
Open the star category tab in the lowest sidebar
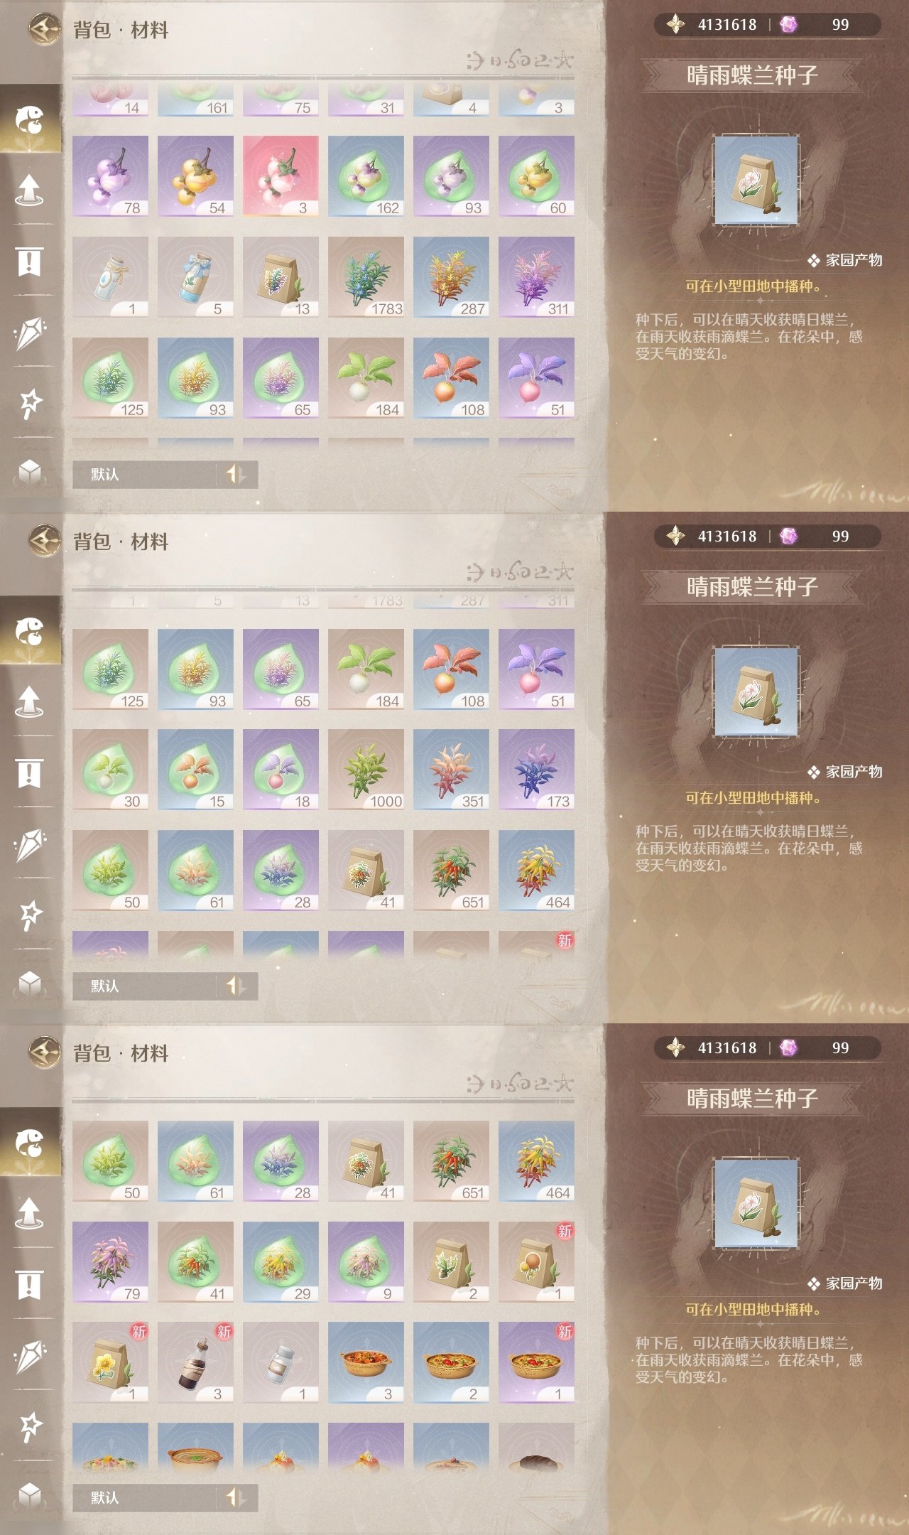[x=29, y=1426]
